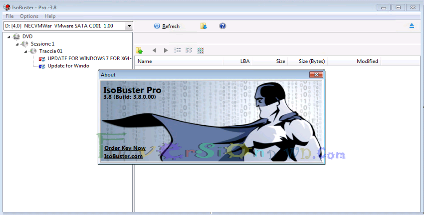424x215 pixels.
Task: Select the Update for Windo entry
Action: coord(68,66)
